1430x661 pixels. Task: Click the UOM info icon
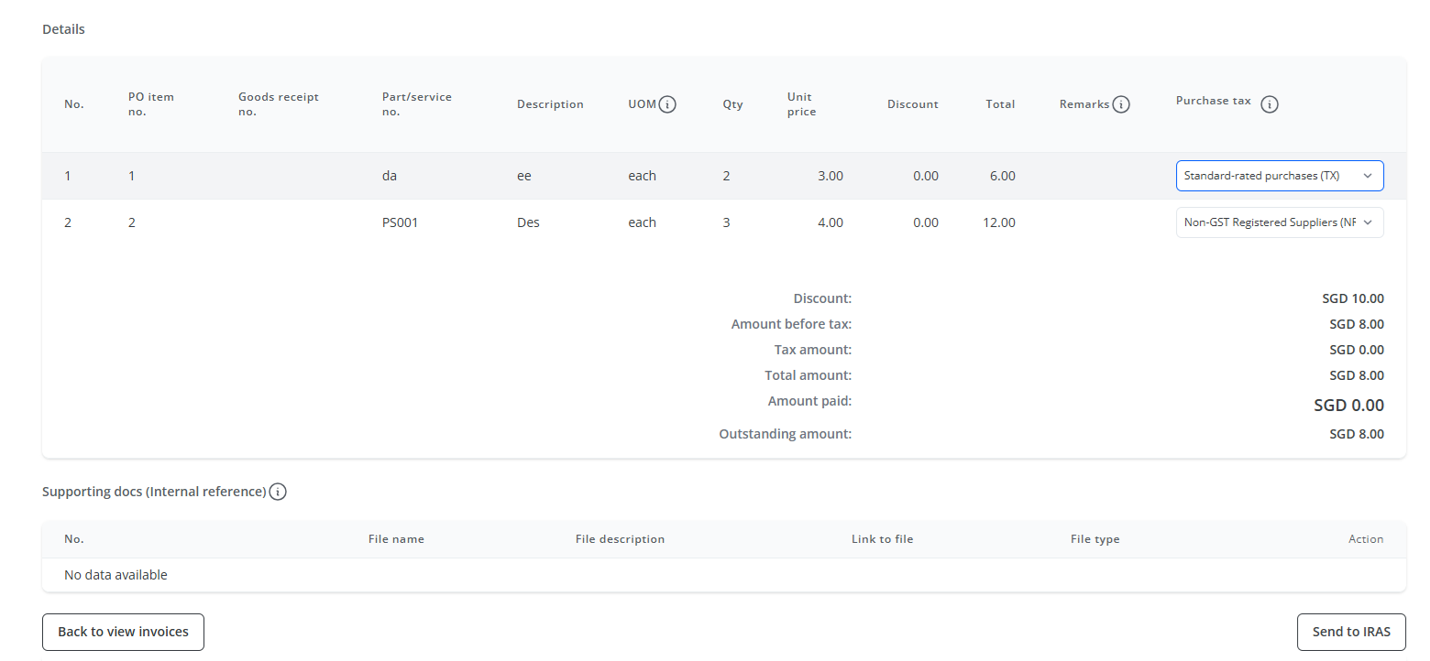coord(667,104)
